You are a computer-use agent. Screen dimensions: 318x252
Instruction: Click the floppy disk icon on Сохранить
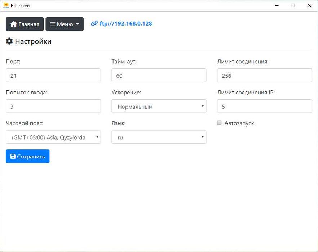[x=13, y=157]
